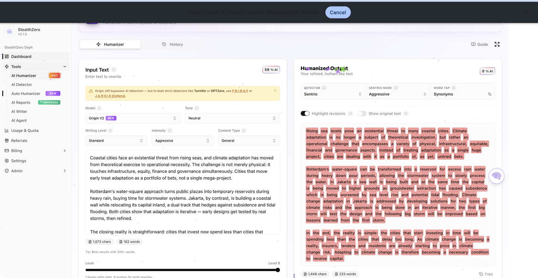The height and width of the screenshot is (278, 538).
Task: Click the F.R.I.D.A.Y link
Action: pos(240,91)
